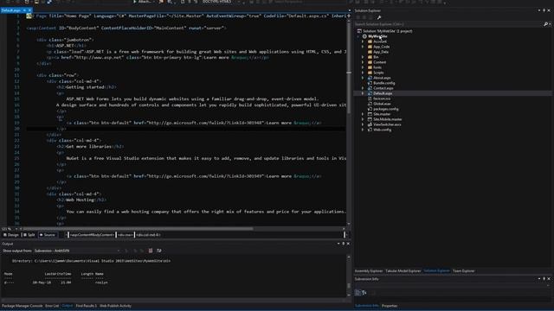This screenshot has height=311, width=554.
Task: Select asp:Content#BodyContent breadcrumb tag
Action: click(x=92, y=235)
